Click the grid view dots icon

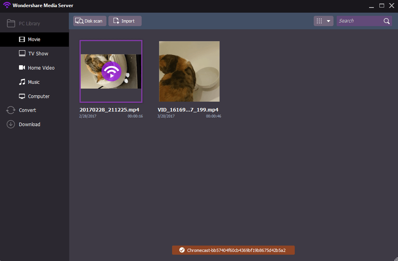coord(319,21)
